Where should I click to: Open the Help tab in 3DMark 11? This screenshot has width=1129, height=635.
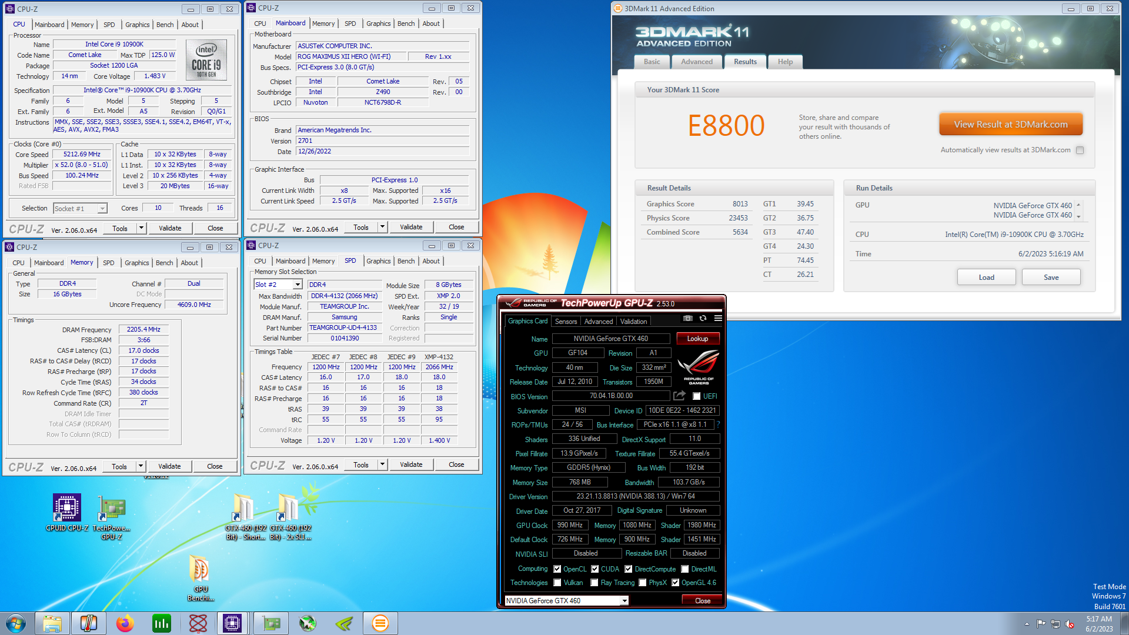coord(786,62)
